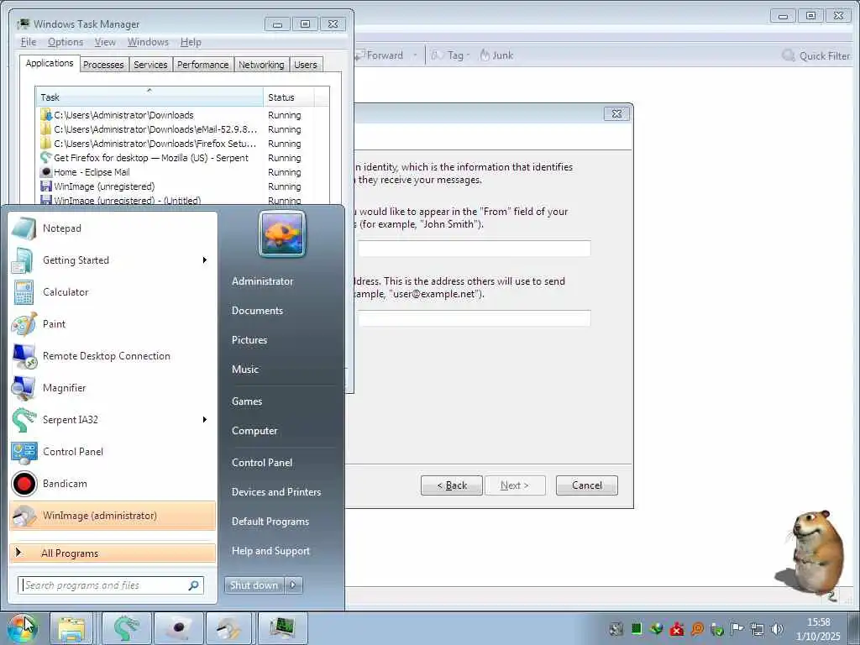Open Task Manager File menu
Viewport: 860px width, 645px height.
(29, 42)
